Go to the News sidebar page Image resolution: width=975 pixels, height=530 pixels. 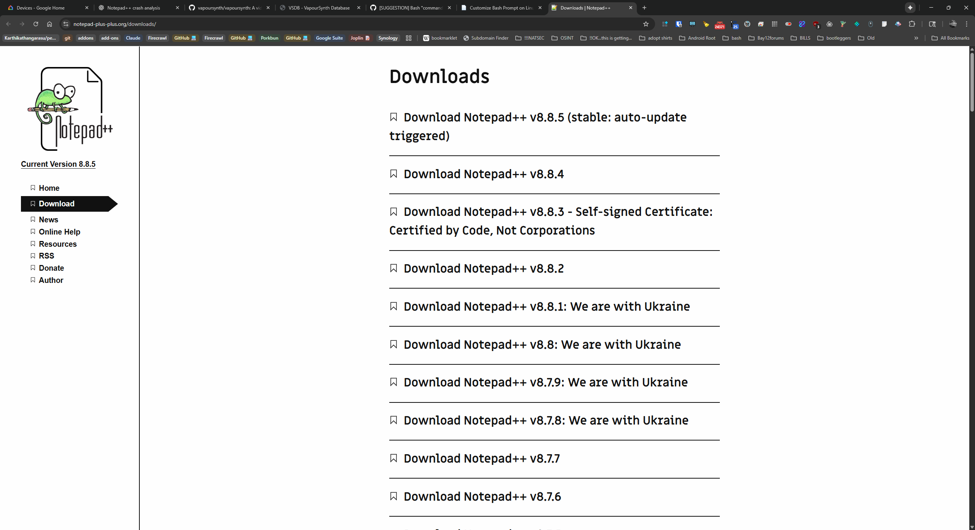coord(48,220)
